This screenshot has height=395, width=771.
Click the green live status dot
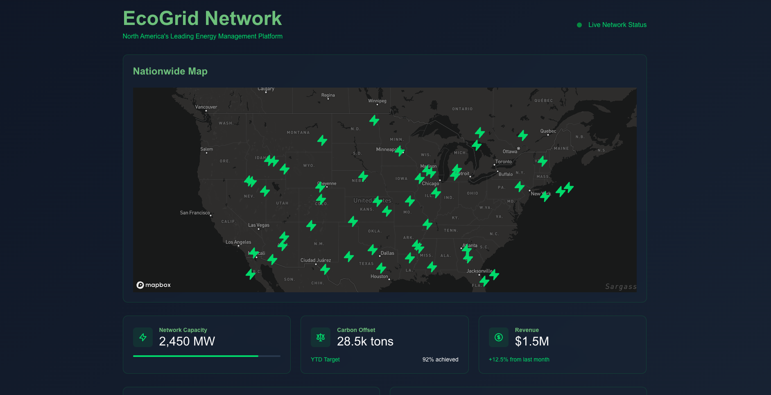579,25
